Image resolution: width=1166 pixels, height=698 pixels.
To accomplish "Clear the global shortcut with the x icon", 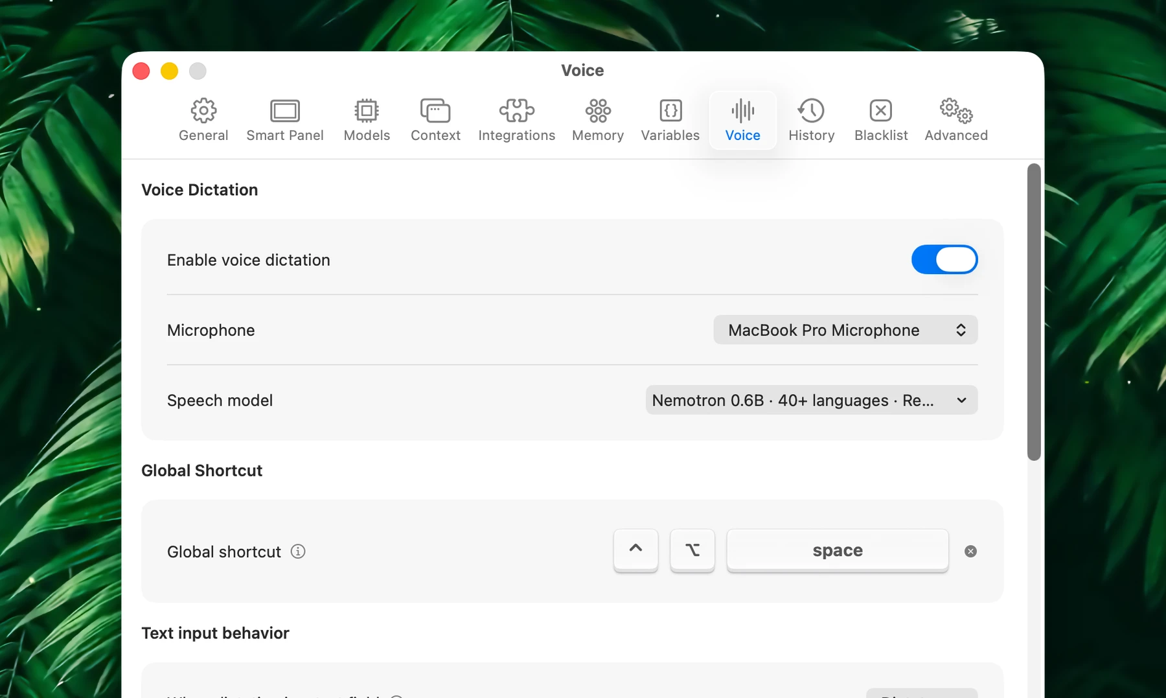I will point(970,552).
